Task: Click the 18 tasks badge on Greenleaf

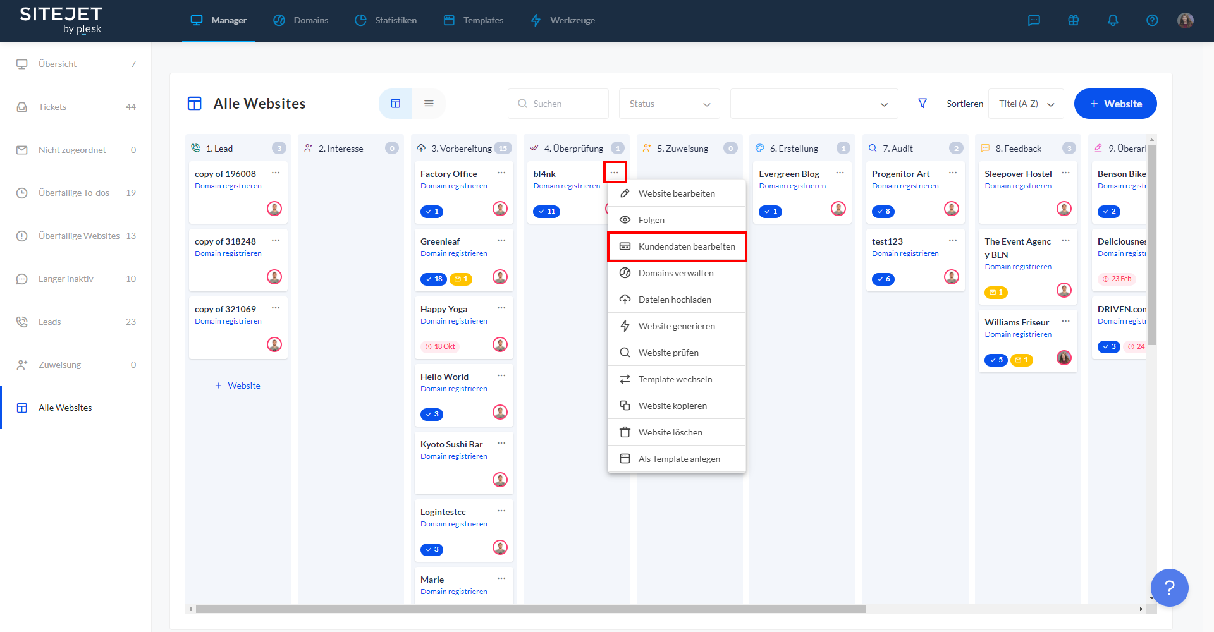Action: (x=434, y=279)
